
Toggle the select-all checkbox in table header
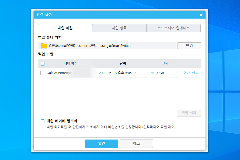tap(43, 64)
